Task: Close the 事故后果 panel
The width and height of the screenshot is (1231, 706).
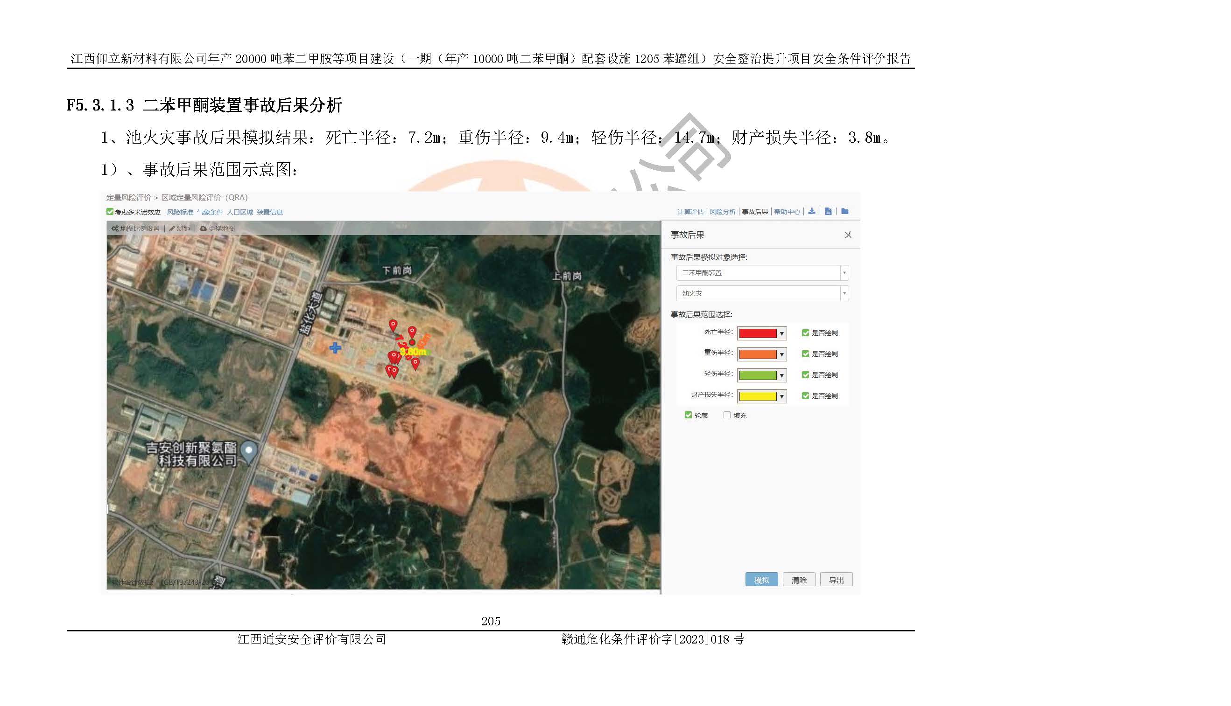Action: (x=848, y=235)
